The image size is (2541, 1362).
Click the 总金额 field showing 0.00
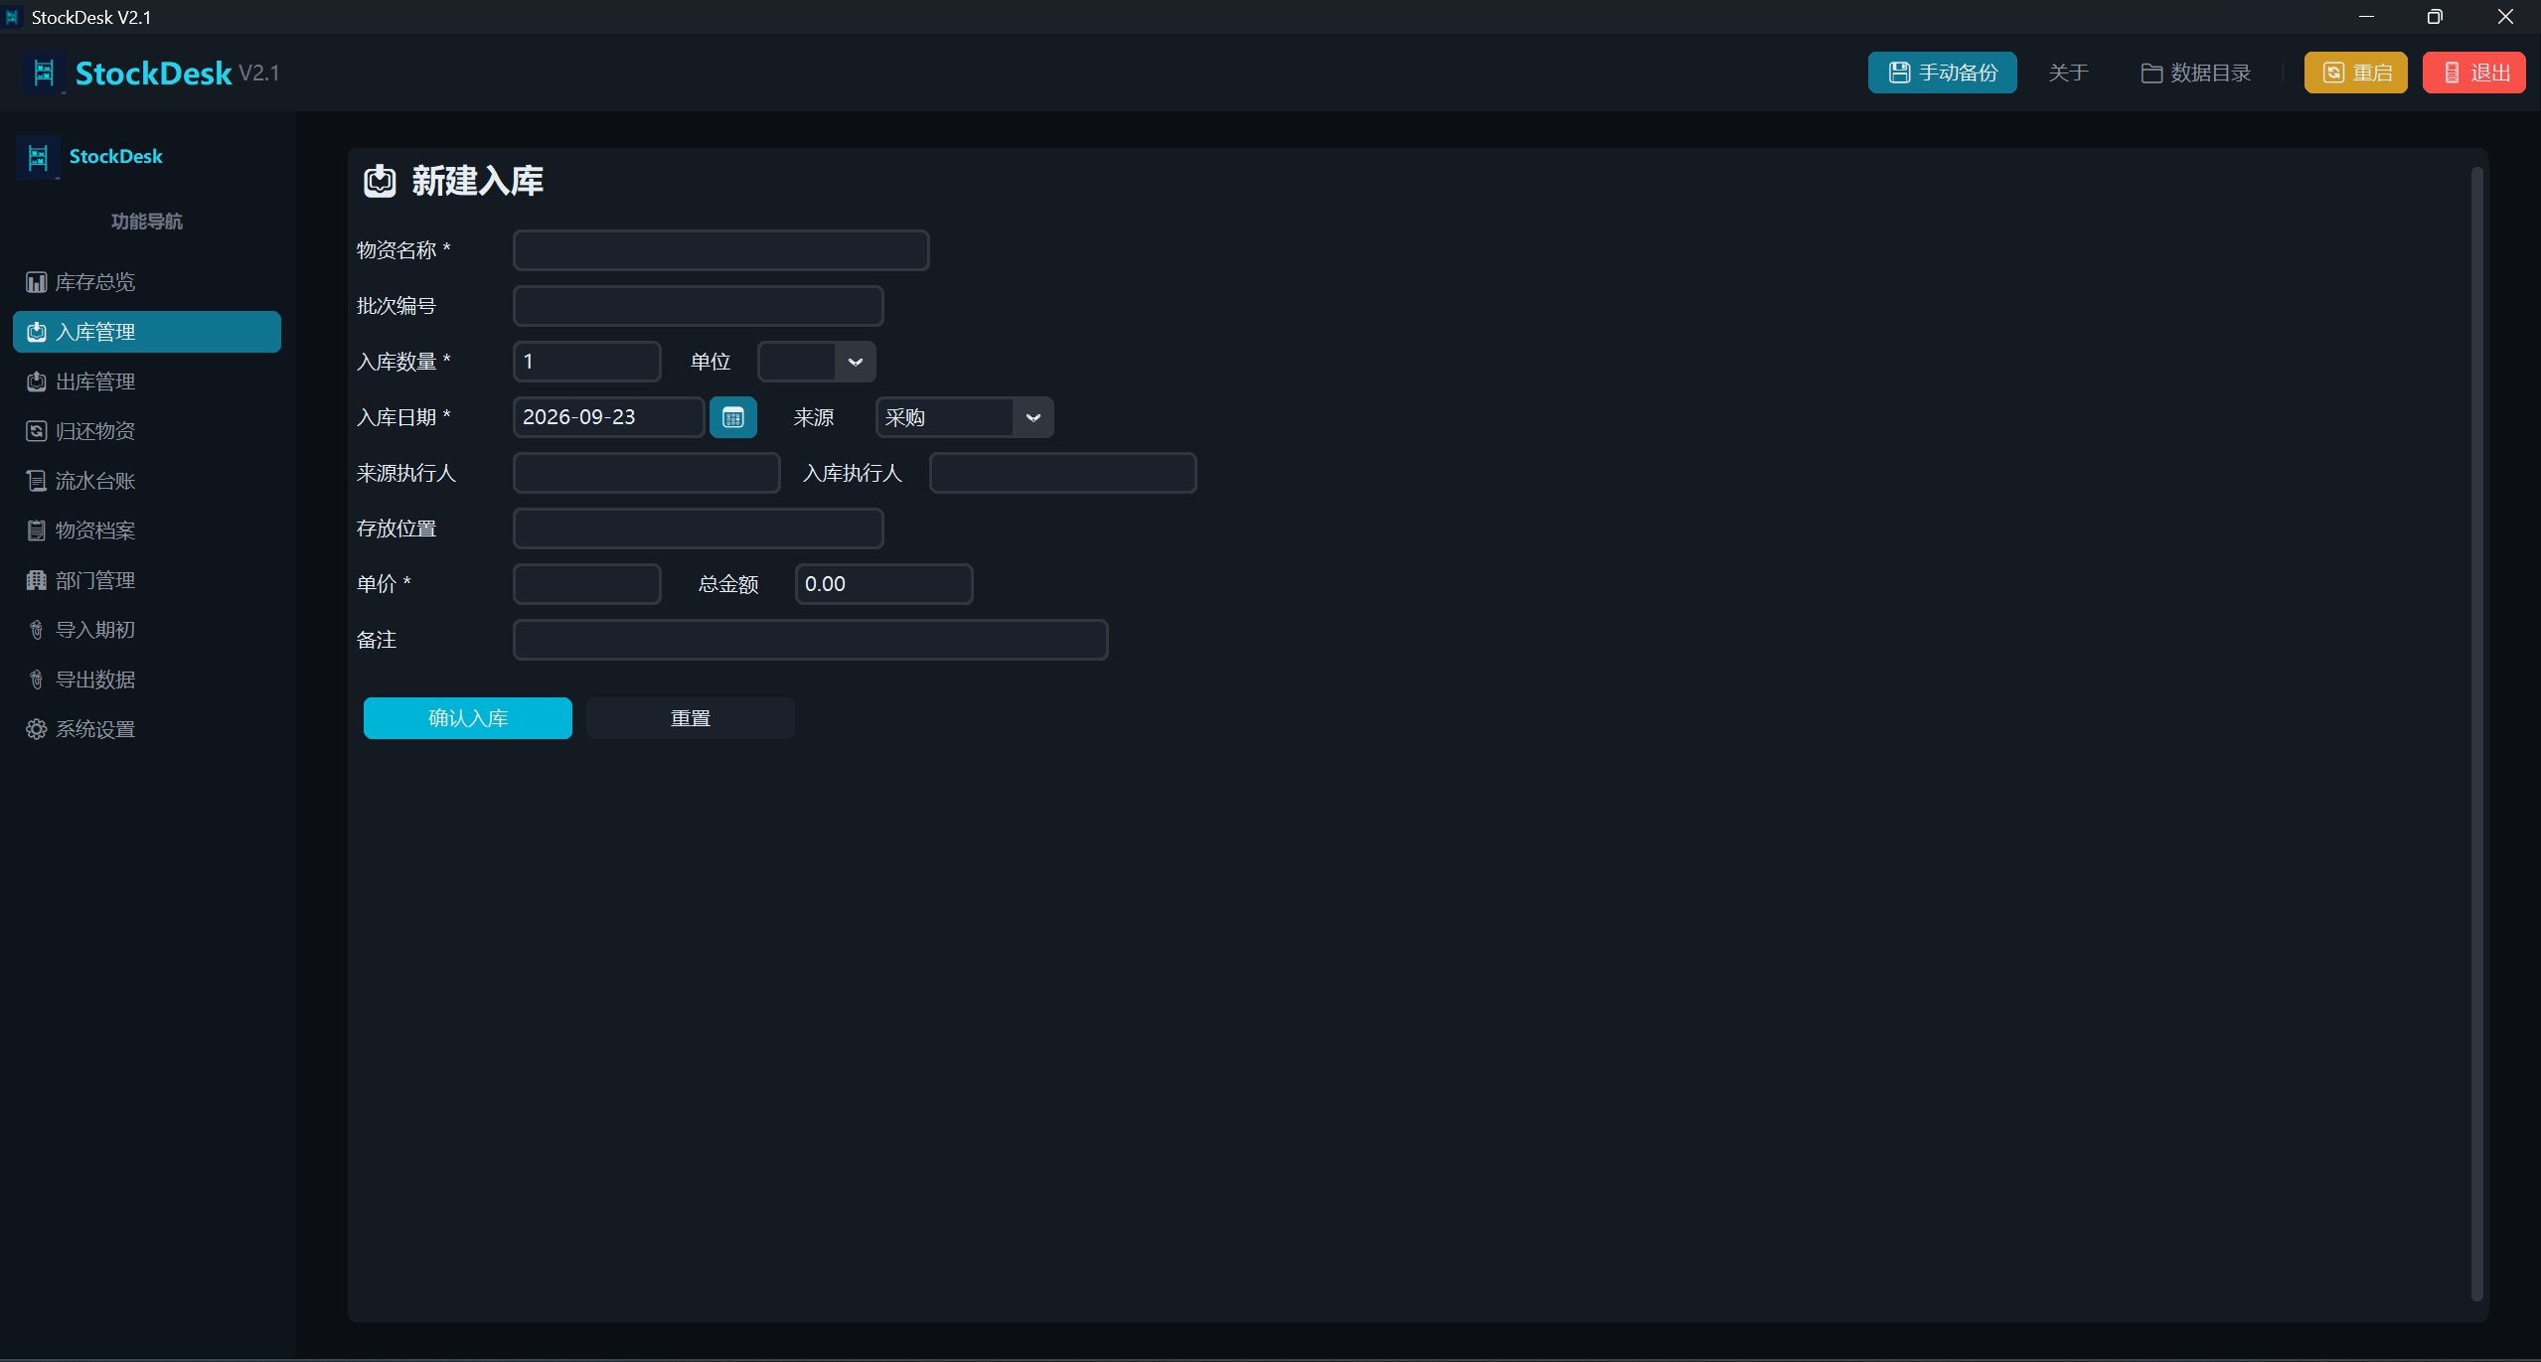point(884,584)
